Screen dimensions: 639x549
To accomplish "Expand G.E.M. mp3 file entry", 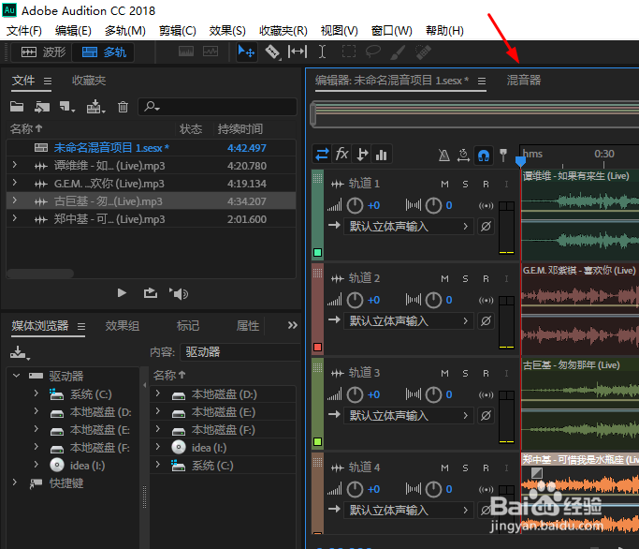I will [x=15, y=183].
